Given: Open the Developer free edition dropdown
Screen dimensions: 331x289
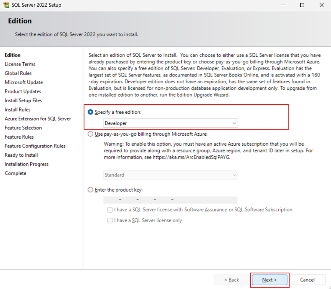Looking at the screenshot, I should [x=171, y=123].
